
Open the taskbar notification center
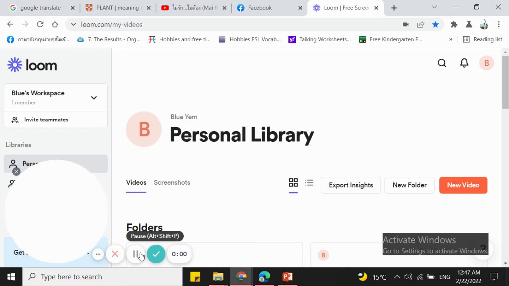tap(493, 277)
